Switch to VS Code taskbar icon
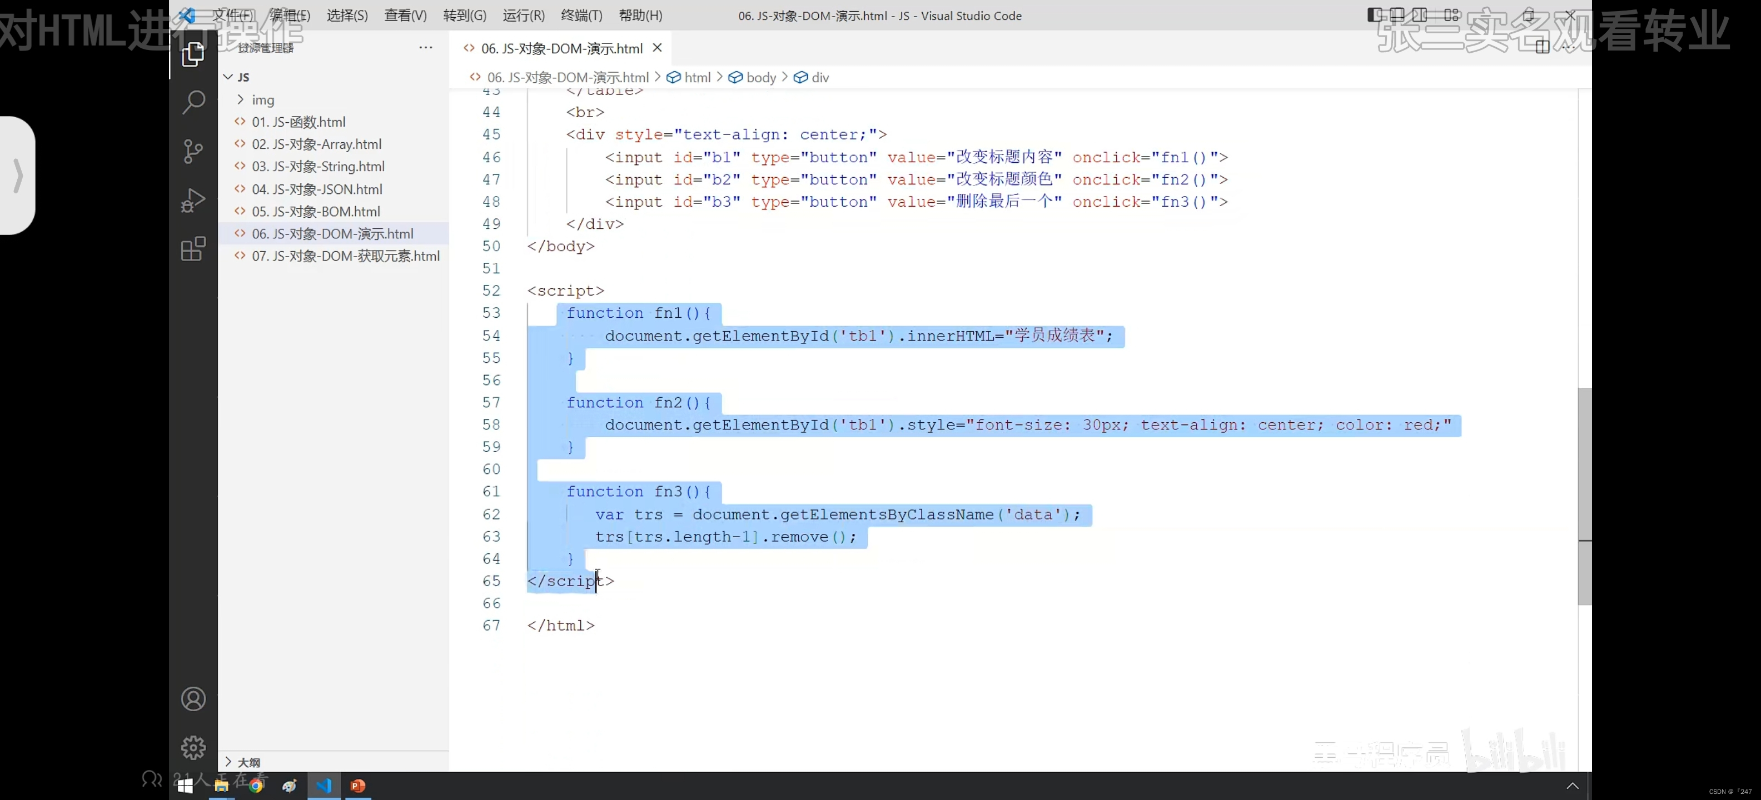This screenshot has height=800, width=1761. (x=324, y=786)
